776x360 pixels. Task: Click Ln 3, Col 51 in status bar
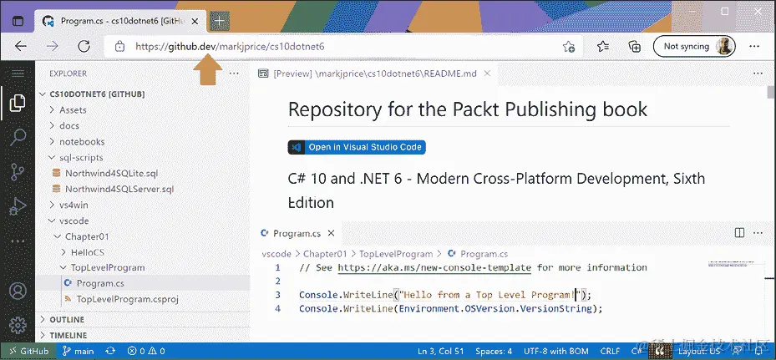point(440,351)
